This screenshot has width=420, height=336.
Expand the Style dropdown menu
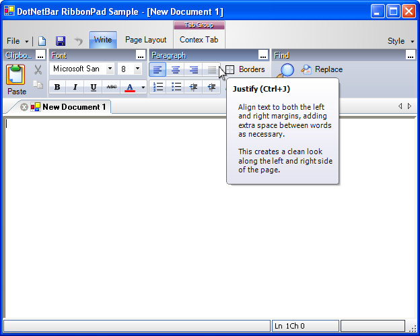click(x=400, y=41)
